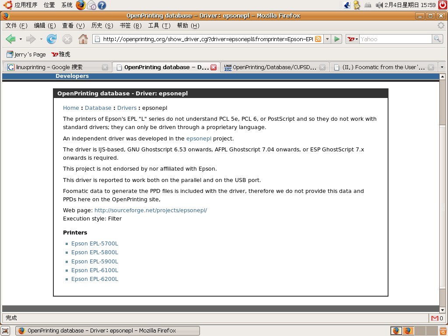Launch Firefox from the top panel
Viewport: 448px width, 336px height.
point(81,5)
